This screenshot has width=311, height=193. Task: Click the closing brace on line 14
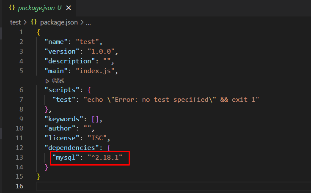(x=47, y=167)
